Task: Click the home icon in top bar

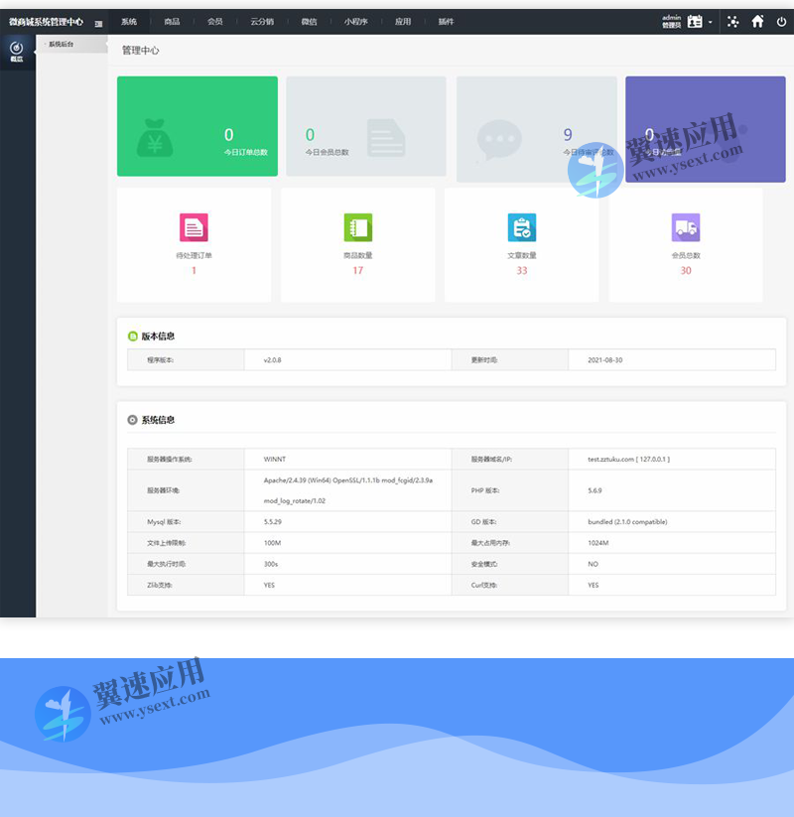Action: coord(757,21)
